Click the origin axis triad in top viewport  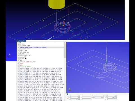(x=64, y=23)
